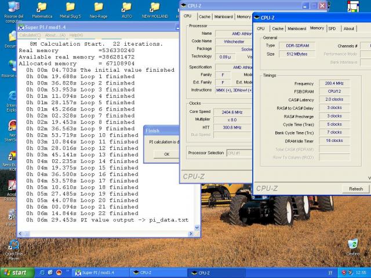Image resolution: width=371 pixels, height=278 pixels.
Task: Open the colorful icon at desktop top-right
Action: tap(353, 6)
